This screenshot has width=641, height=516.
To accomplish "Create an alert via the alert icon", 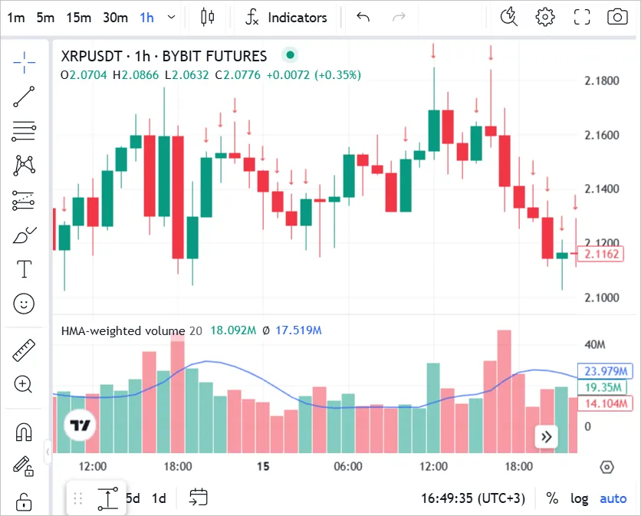I will click(508, 16).
